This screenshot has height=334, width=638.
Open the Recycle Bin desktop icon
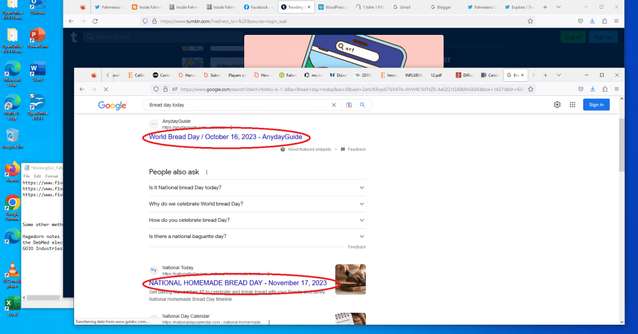(x=12, y=138)
